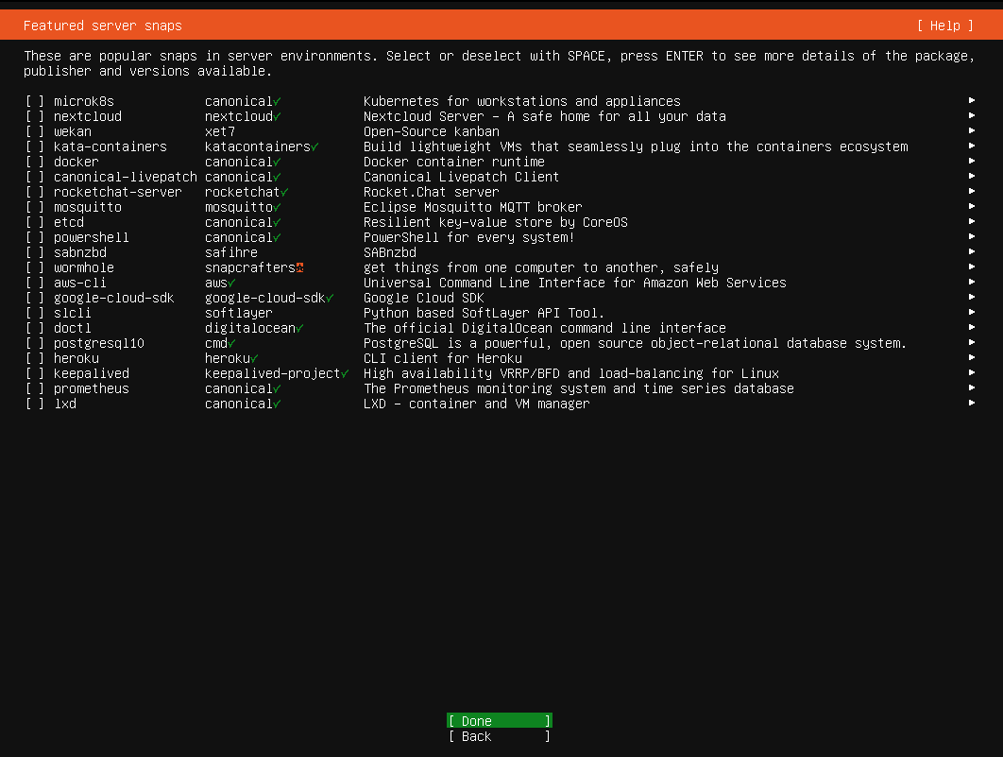Click verified checkmark beside digitalocean publisher
This screenshot has height=757, width=1003.
(x=299, y=328)
